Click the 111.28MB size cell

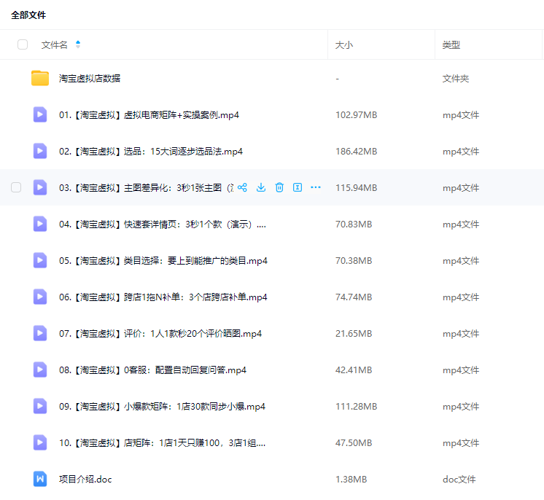point(357,406)
